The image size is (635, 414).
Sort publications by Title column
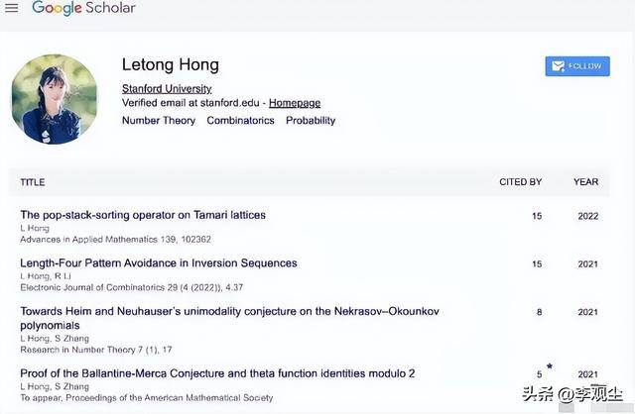[x=33, y=182]
